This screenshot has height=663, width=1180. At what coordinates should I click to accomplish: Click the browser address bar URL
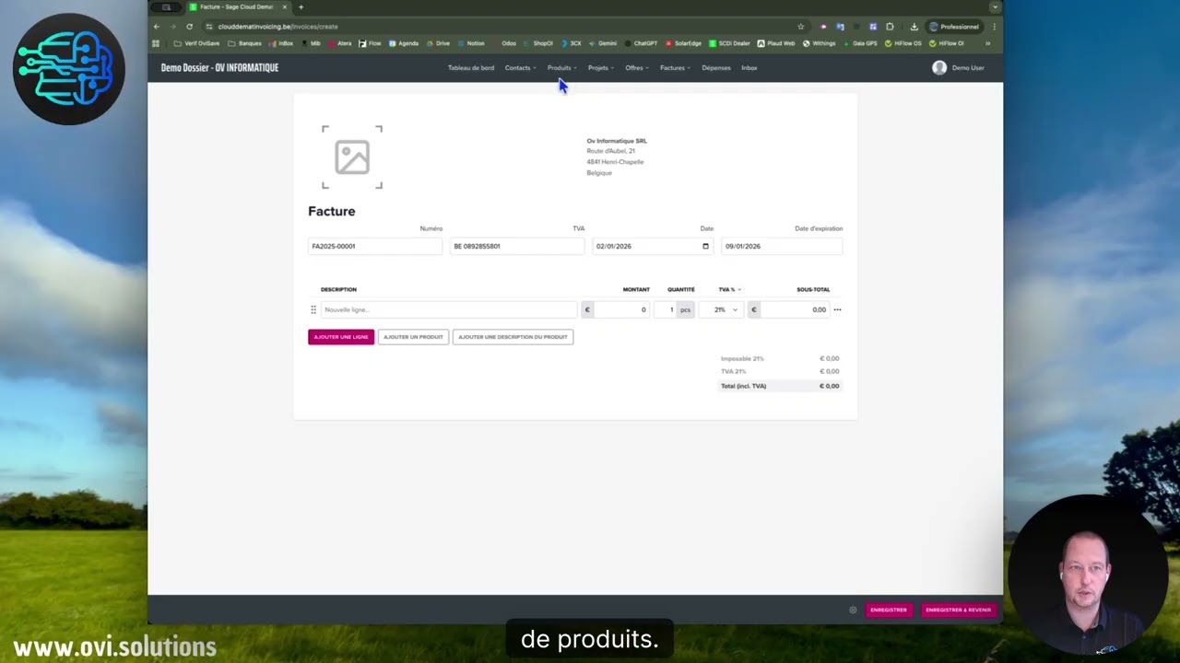pyautogui.click(x=277, y=27)
